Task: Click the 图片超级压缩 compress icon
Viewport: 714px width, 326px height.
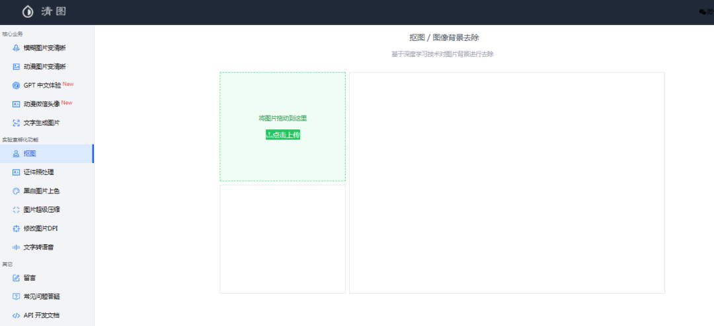Action: point(17,210)
